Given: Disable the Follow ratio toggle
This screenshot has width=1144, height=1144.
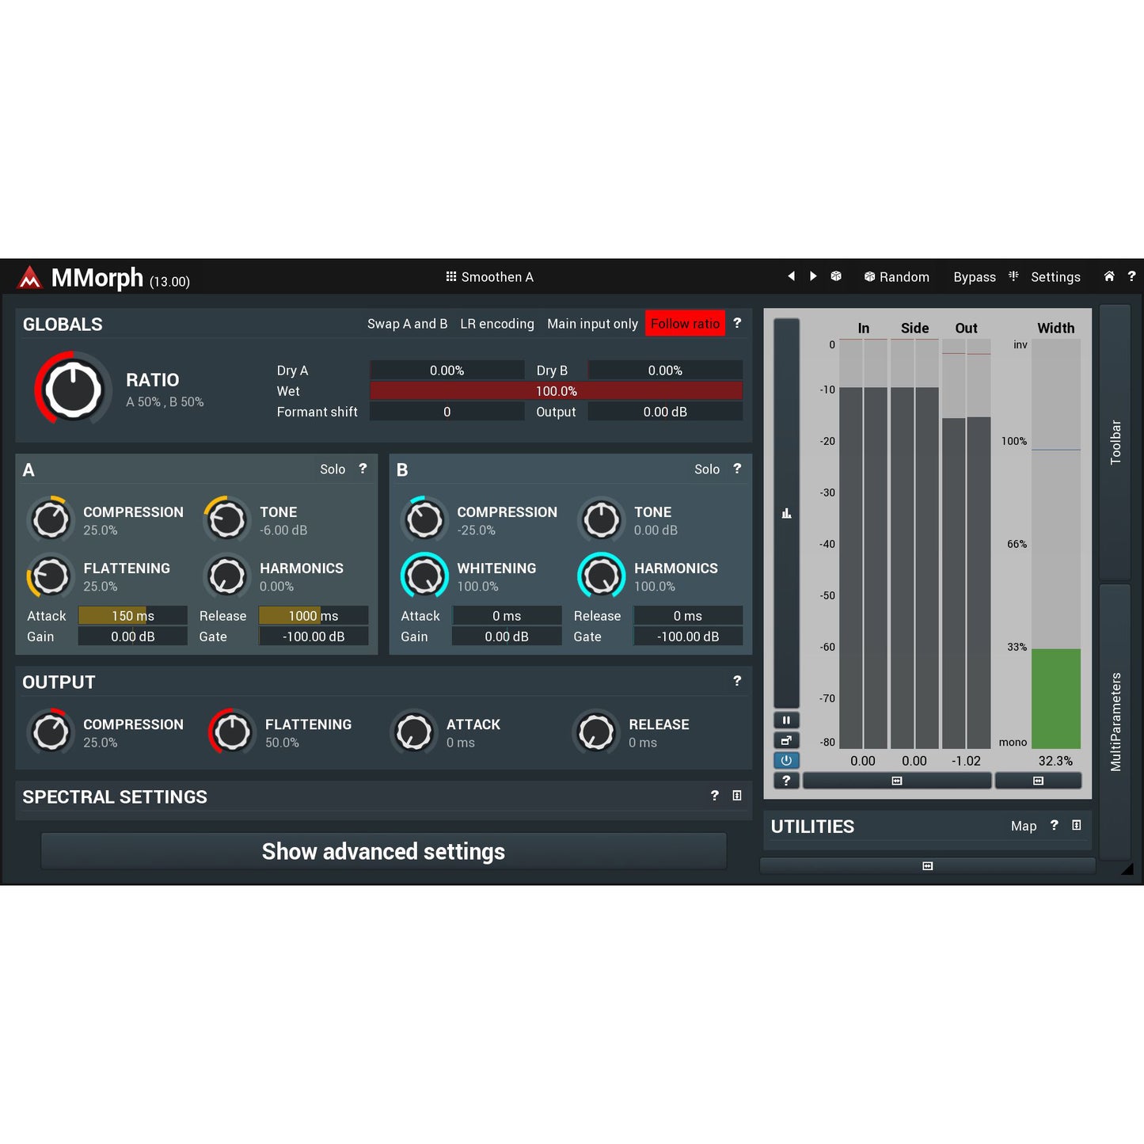Looking at the screenshot, I should click(x=685, y=324).
